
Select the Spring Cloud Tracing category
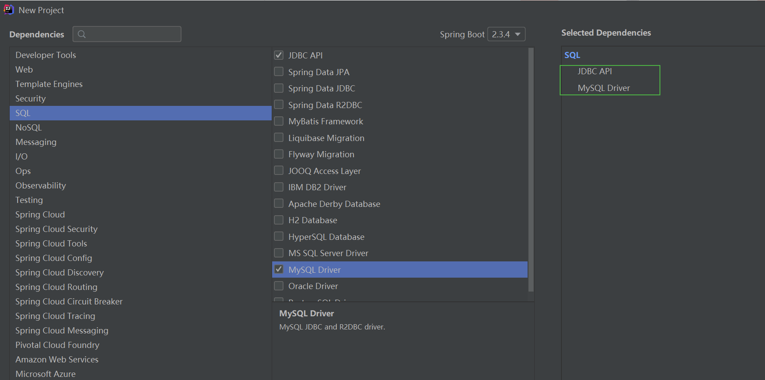141,316
